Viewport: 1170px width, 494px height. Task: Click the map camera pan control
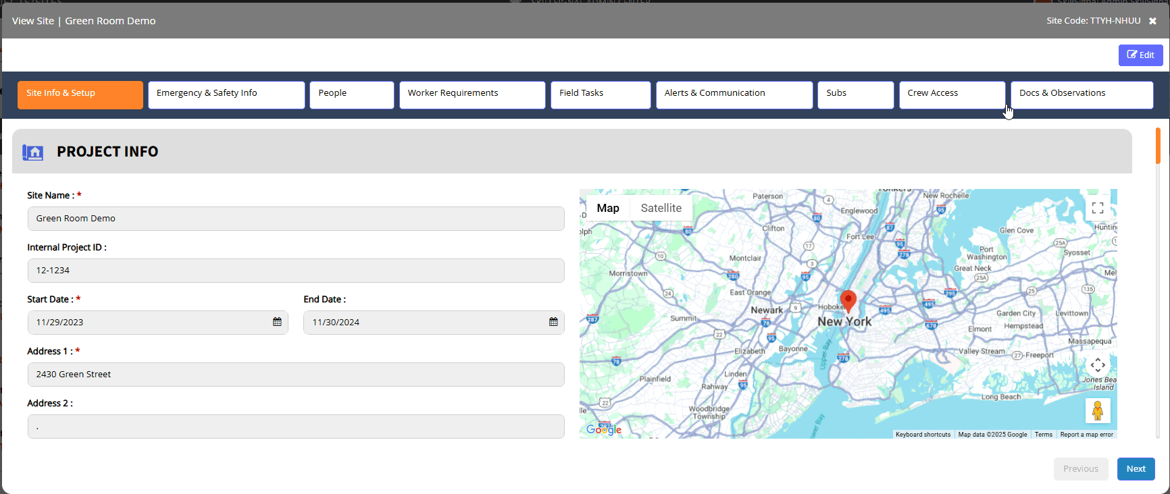(x=1098, y=365)
